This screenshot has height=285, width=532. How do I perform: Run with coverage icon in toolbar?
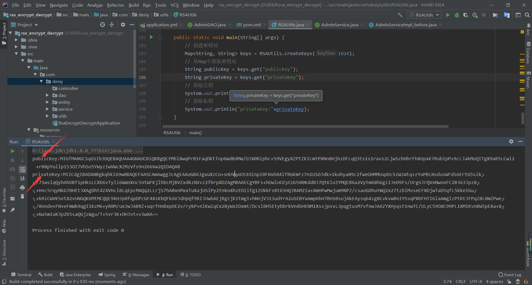[x=466, y=15]
